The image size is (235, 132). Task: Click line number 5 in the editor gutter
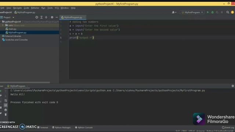click(61, 37)
